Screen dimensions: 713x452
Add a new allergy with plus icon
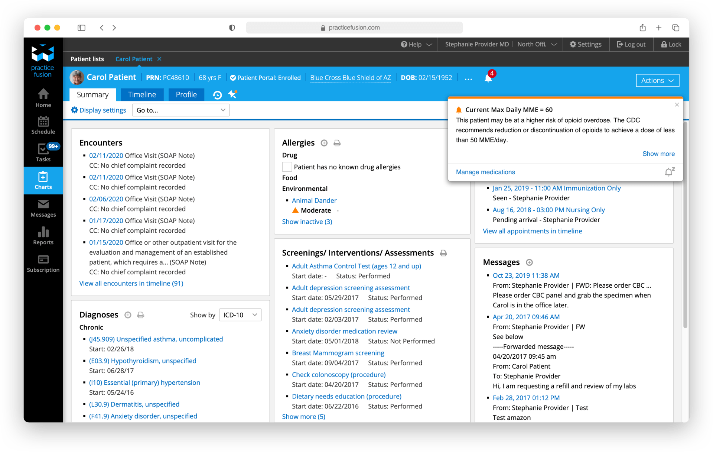tap(324, 143)
